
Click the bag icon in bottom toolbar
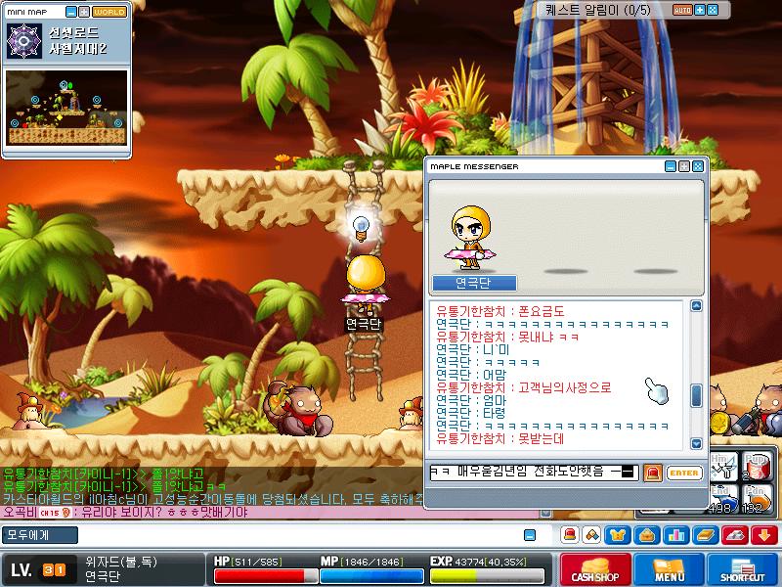point(647,535)
